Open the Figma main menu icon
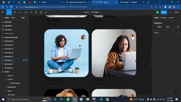This screenshot has height=102, width=181. (2, 12)
